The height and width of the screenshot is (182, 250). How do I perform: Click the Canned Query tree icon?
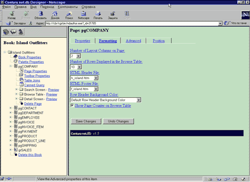[x=21, y=84]
